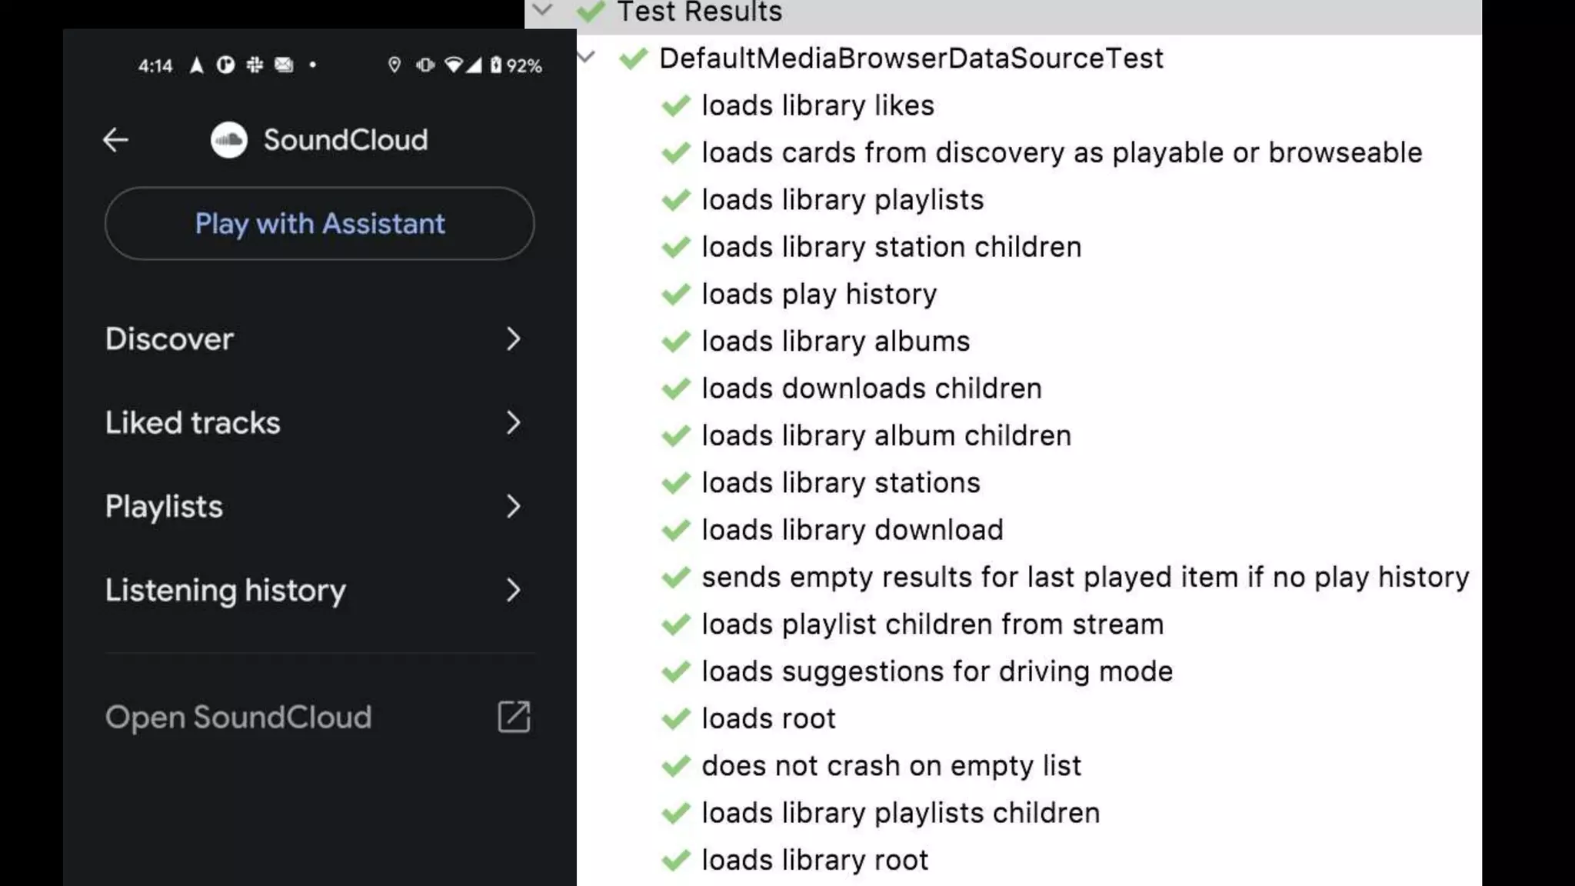Click green checkmark next to loads library likes
The height and width of the screenshot is (886, 1575).
point(676,106)
